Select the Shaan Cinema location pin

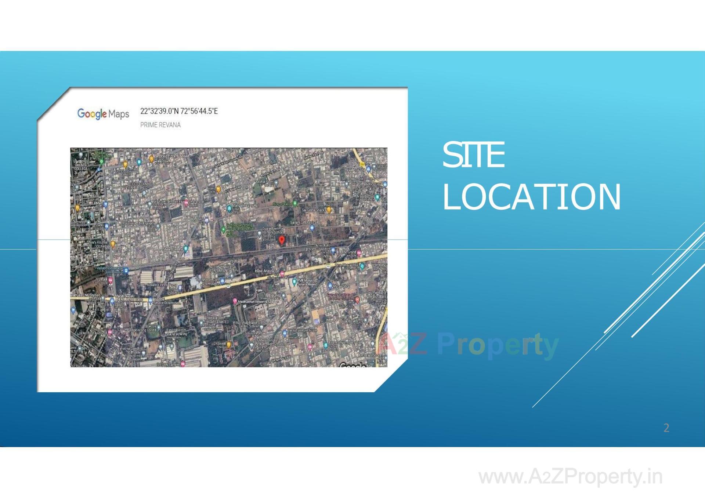(x=186, y=248)
